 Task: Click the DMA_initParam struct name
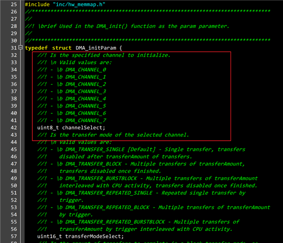[96, 48]
